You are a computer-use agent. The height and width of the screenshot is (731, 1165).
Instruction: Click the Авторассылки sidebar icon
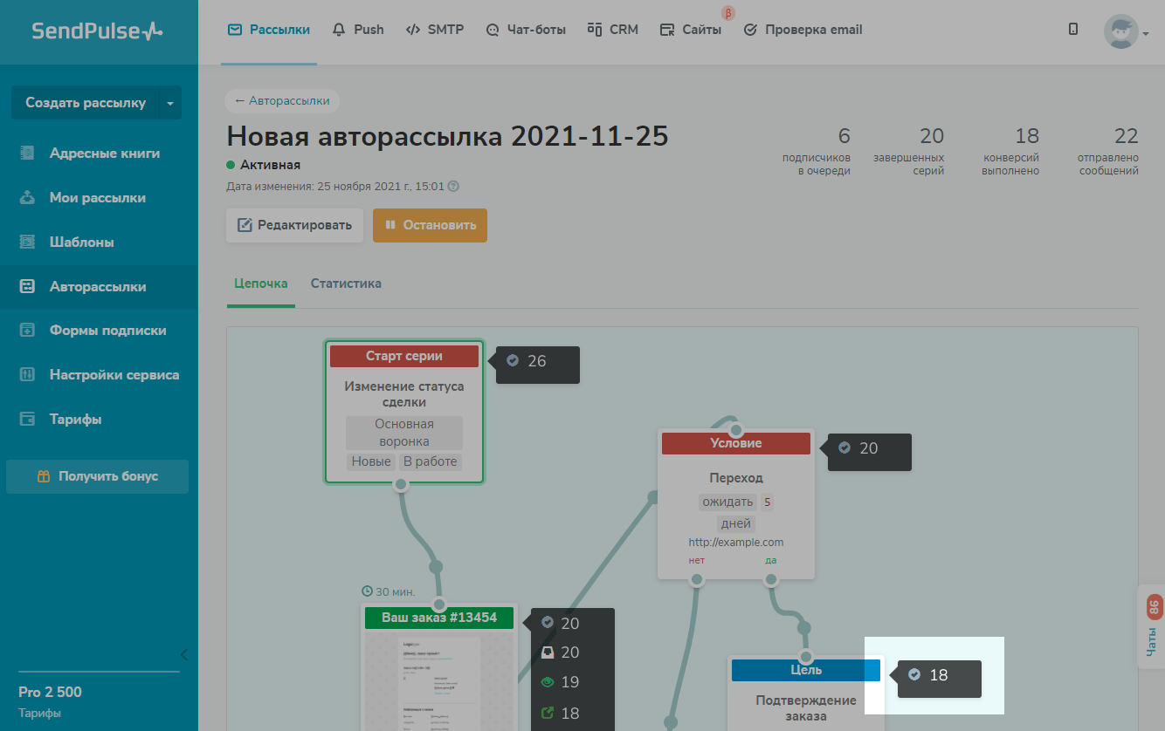27,287
